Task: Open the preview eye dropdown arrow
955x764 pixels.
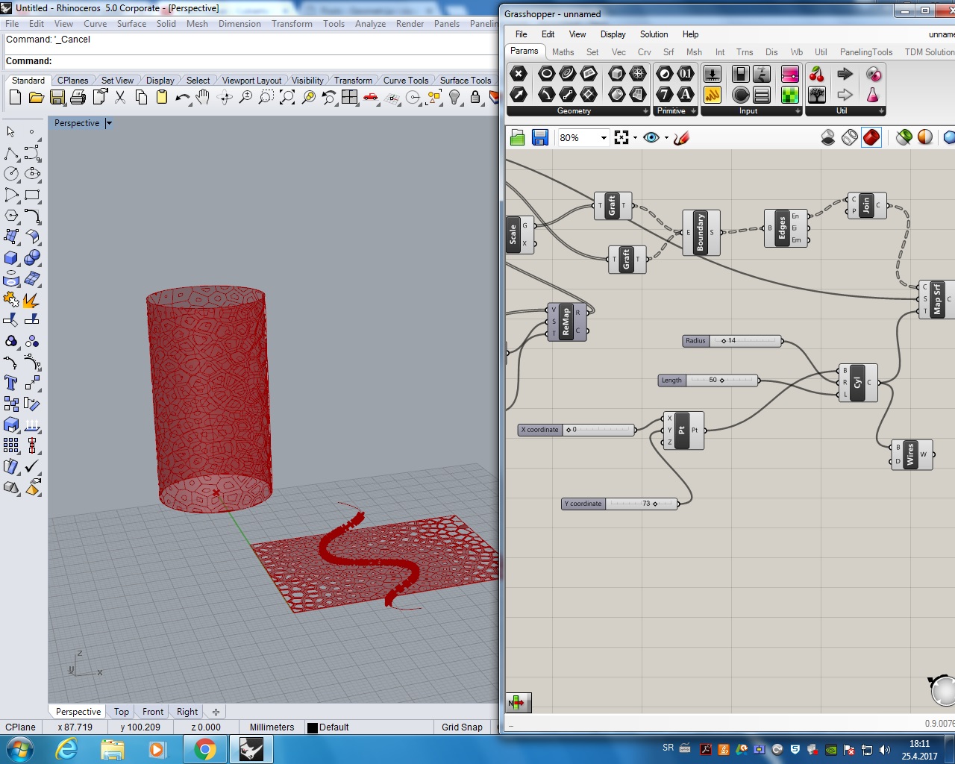Action: coord(666,138)
